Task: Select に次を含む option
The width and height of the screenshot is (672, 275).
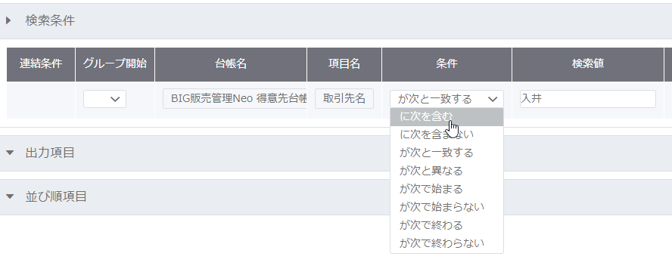Action: click(446, 117)
